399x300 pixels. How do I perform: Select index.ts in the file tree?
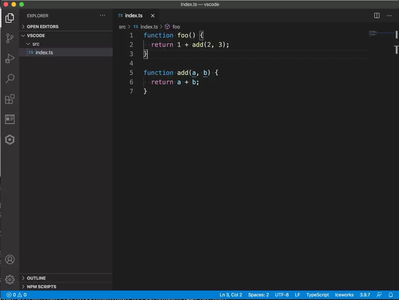point(66,52)
